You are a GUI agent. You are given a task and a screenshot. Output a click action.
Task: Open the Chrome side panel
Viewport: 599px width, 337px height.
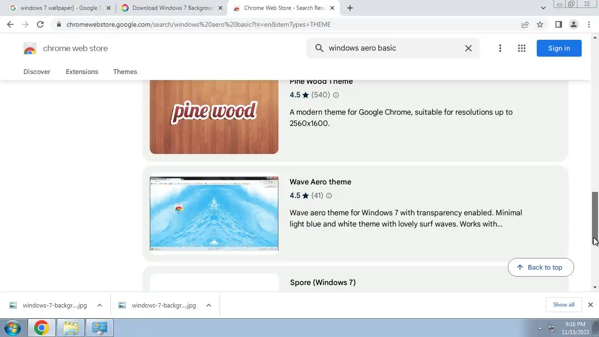558,24
